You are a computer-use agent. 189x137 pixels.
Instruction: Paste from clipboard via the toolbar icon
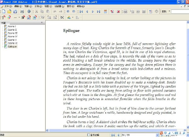[x=48, y=11]
